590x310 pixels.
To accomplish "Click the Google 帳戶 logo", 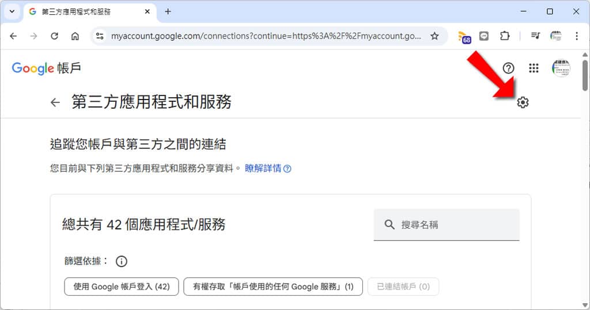I will (x=46, y=68).
